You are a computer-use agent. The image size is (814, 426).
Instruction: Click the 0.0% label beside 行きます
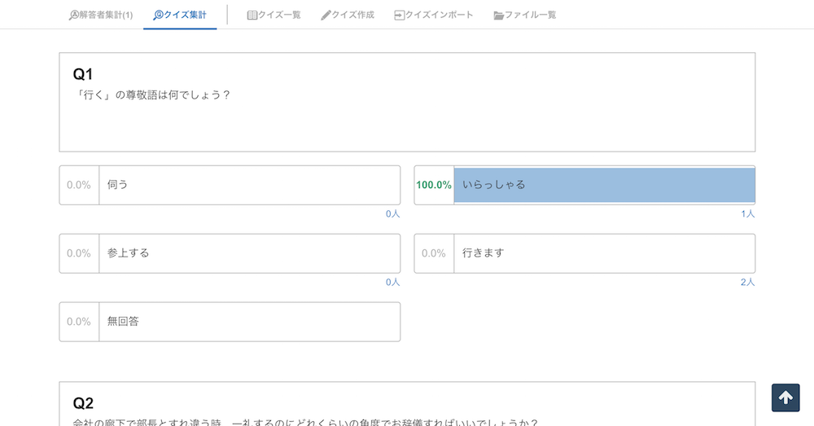point(434,253)
